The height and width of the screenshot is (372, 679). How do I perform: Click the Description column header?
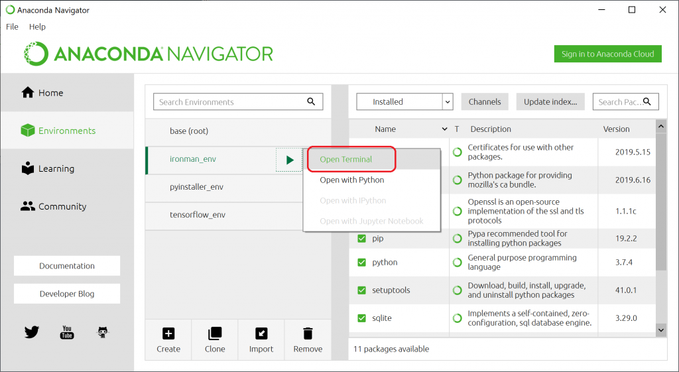[x=491, y=129]
